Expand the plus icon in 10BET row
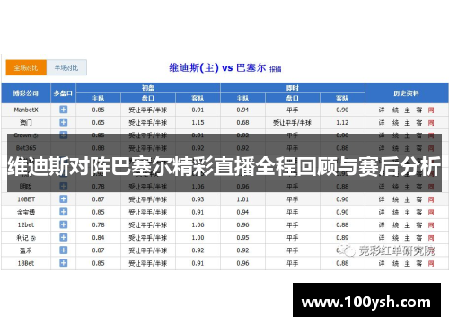The height and width of the screenshot is (325, 449). 64,199
